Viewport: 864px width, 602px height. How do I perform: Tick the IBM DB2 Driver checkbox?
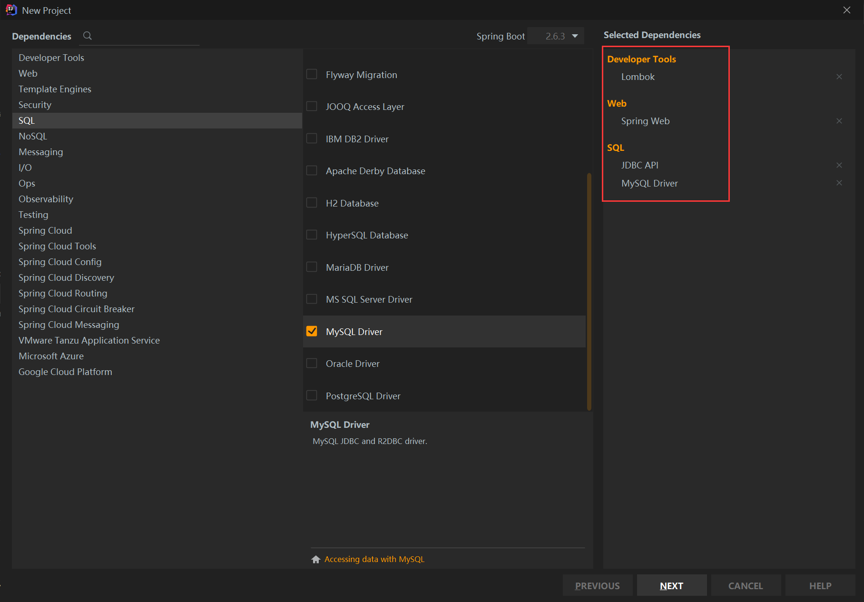click(x=312, y=138)
